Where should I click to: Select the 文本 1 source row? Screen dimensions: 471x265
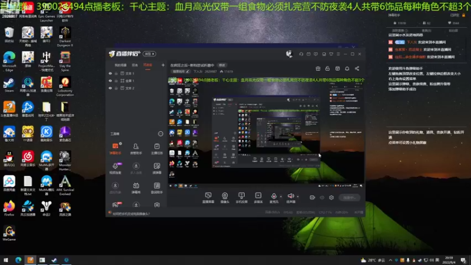click(x=136, y=73)
